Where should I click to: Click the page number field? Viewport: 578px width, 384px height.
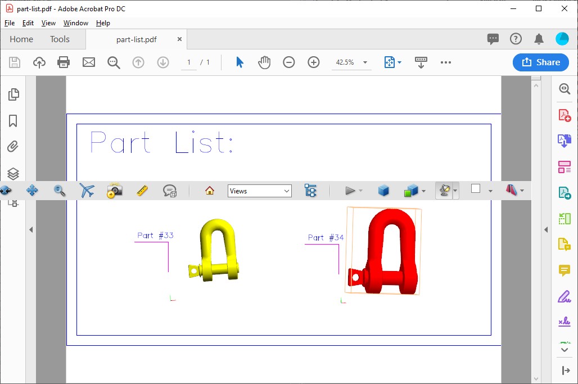click(x=189, y=62)
